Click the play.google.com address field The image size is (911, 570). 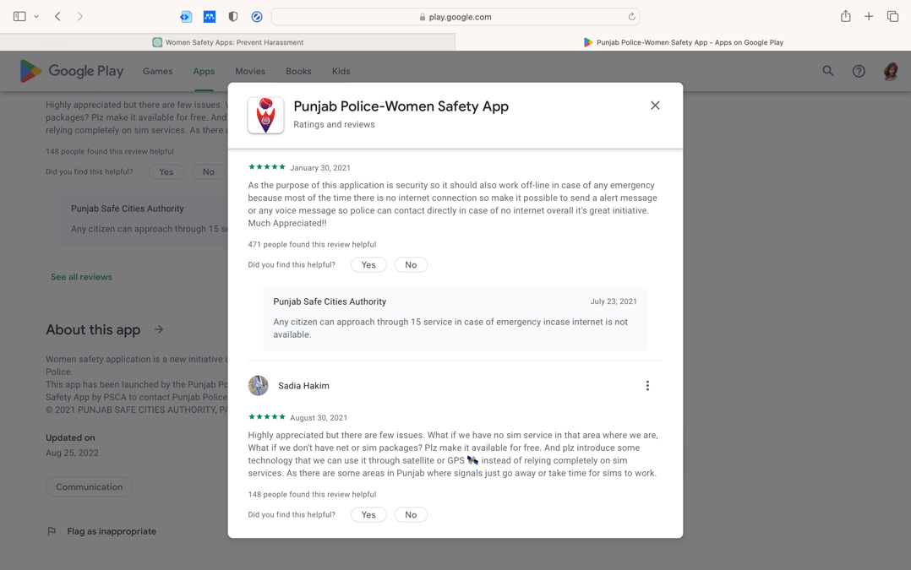[456, 17]
